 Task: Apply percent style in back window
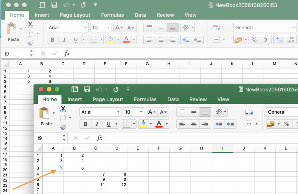254,40
